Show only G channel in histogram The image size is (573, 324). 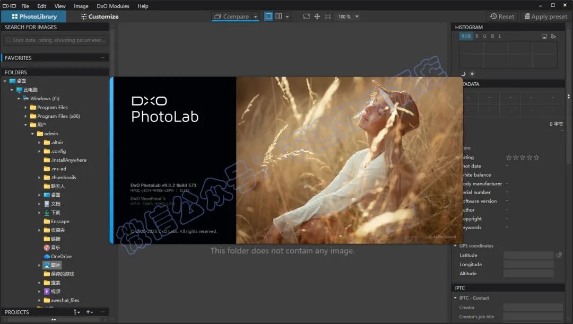pos(484,36)
